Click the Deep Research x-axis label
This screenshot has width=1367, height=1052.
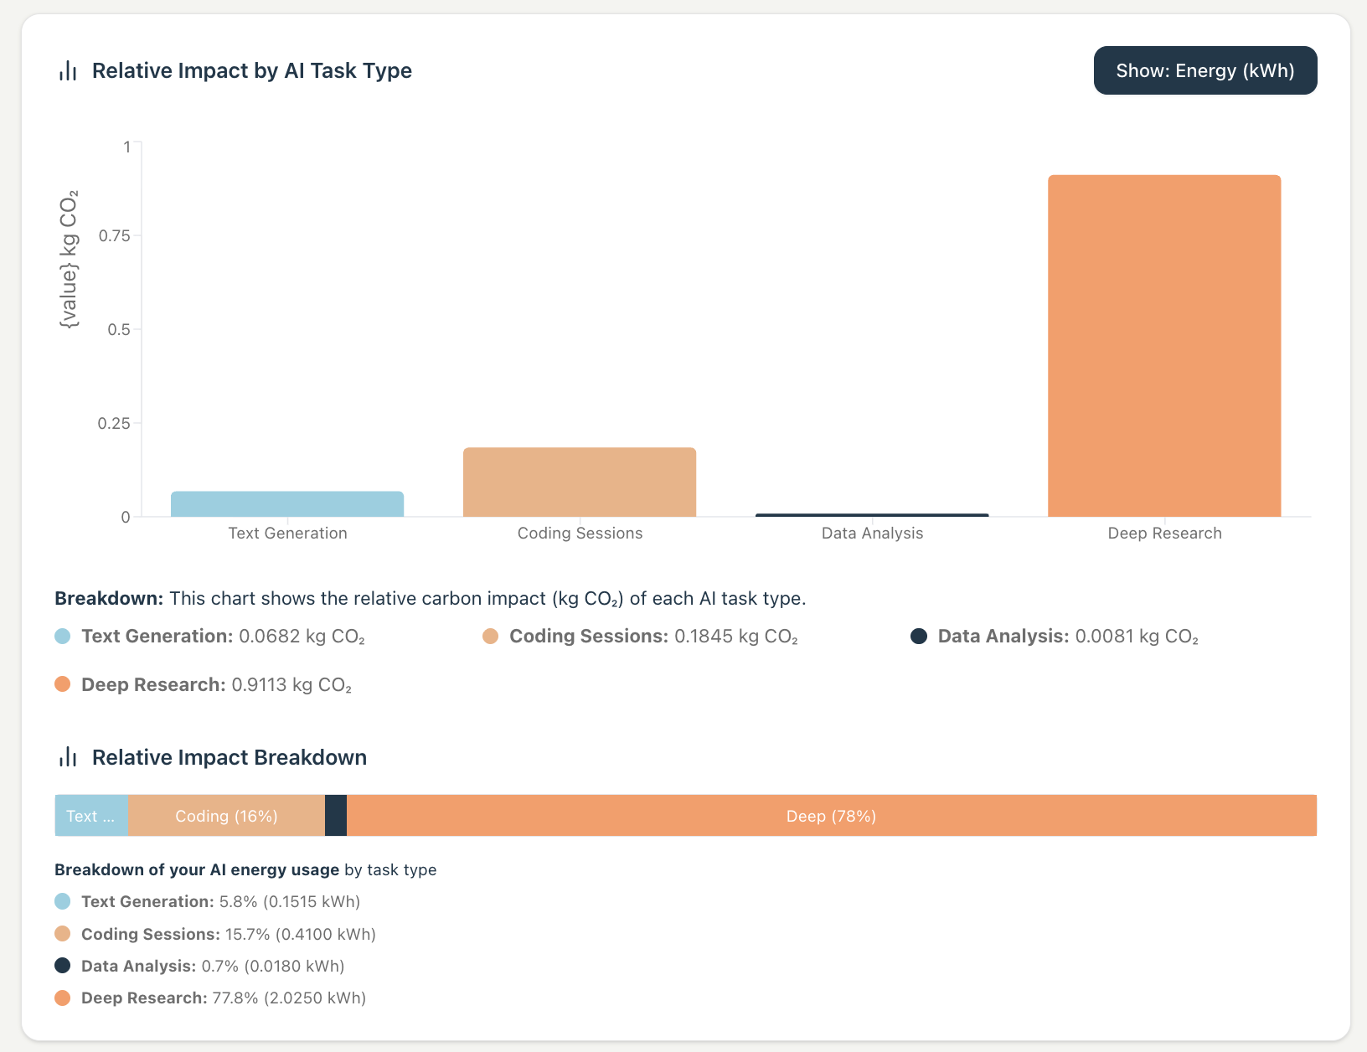1164,534
